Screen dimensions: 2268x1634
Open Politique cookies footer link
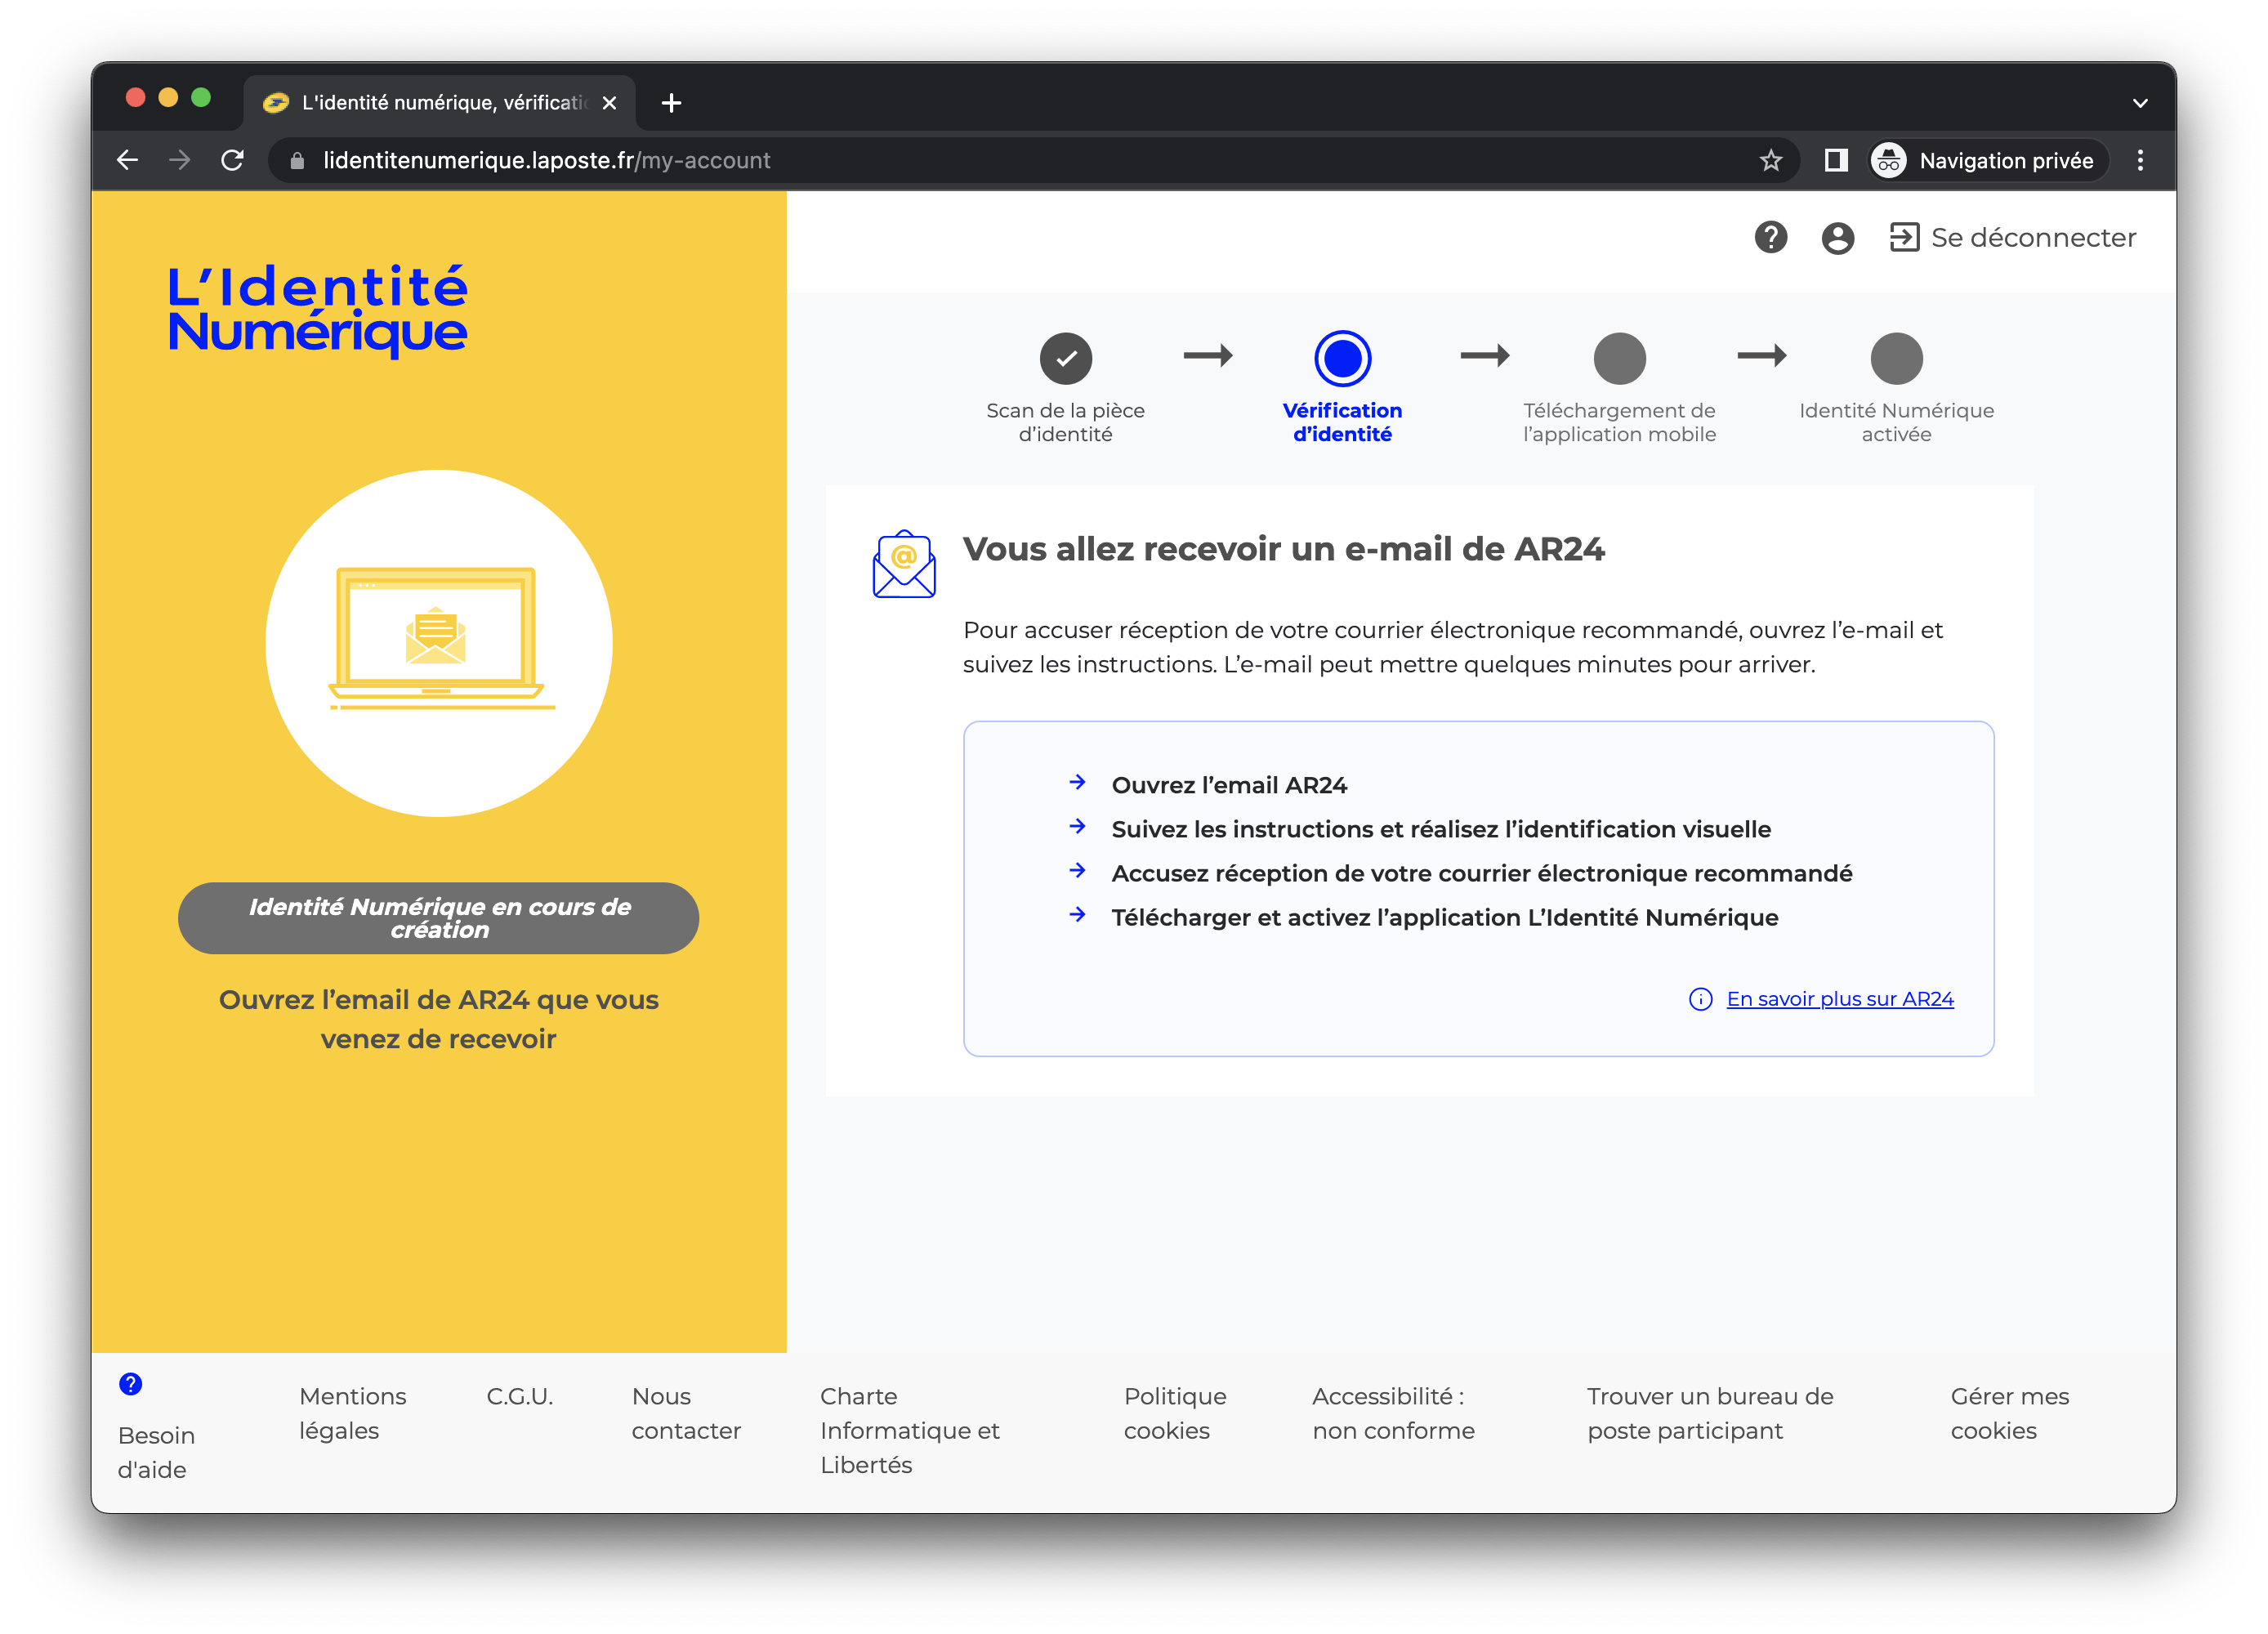(x=1175, y=1413)
